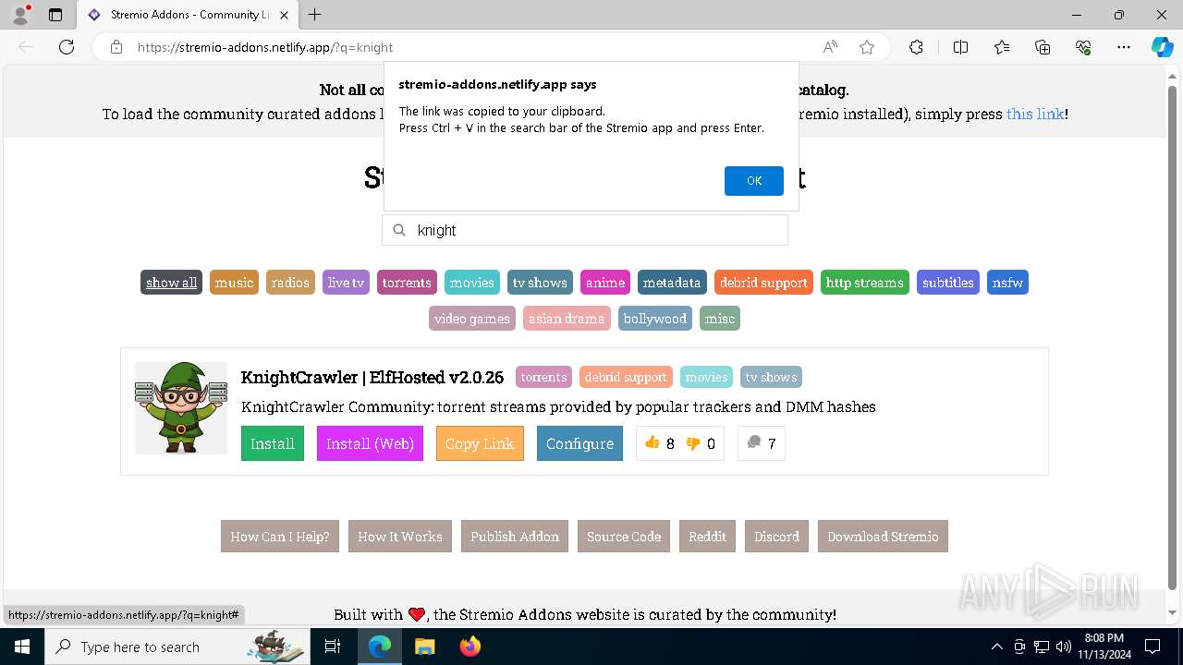1183x665 pixels.
Task: Click the magnifier icon in search box
Action: pos(399,230)
